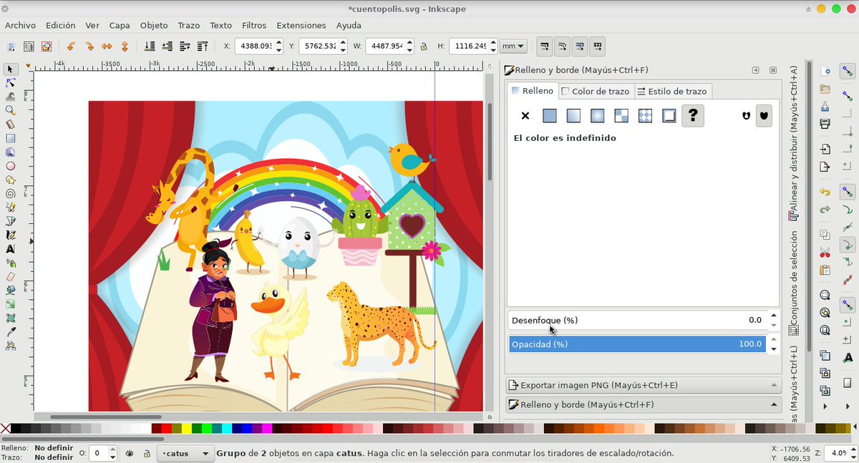Toggle layer lock in status bar
Viewport: 859px width, 463px height.
(x=147, y=453)
